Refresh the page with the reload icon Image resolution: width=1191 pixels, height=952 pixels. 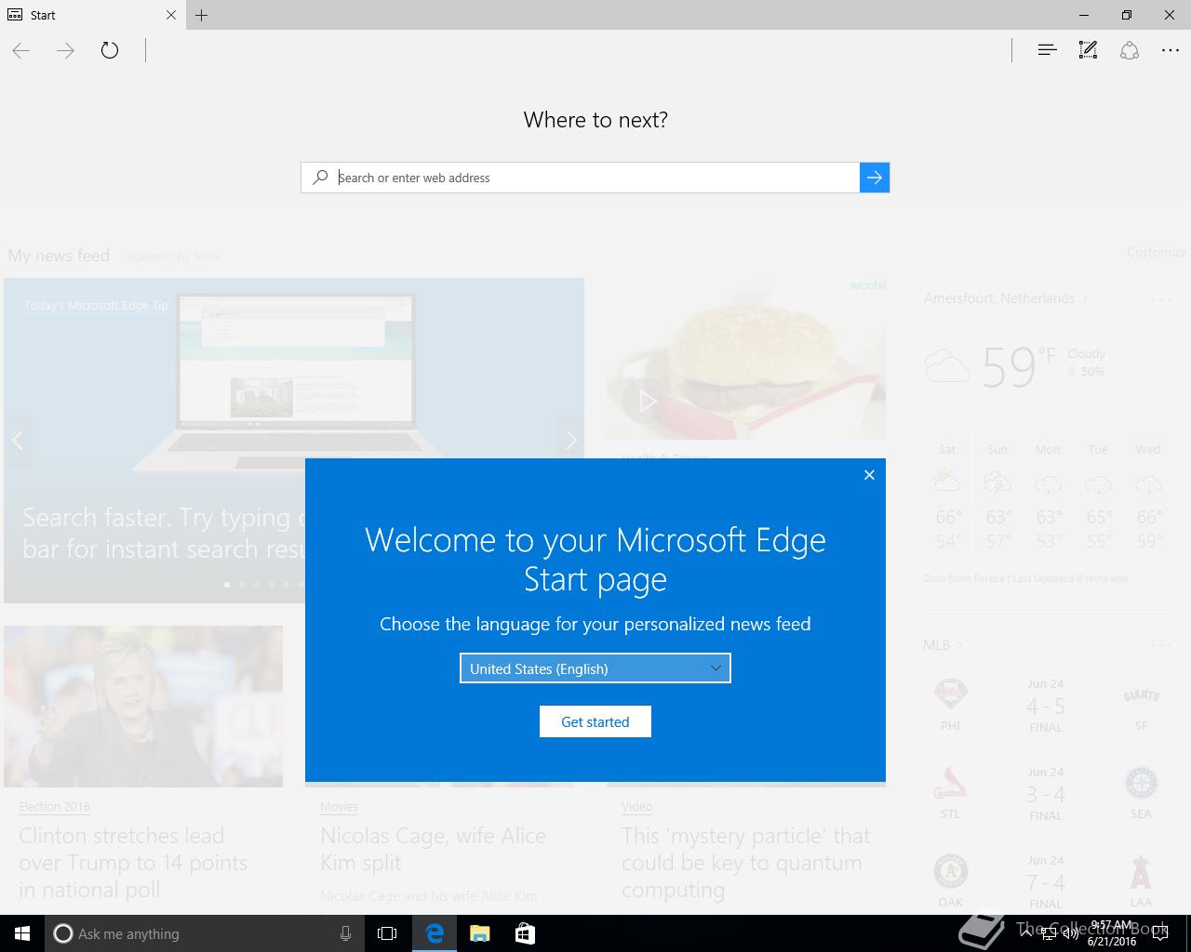(110, 50)
